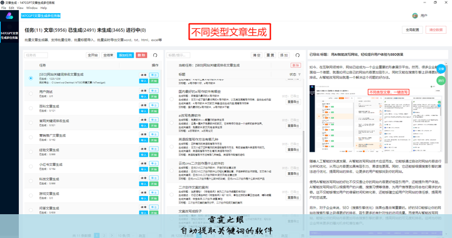Screen dimensions: 452x238
Task: Select the 科技文章生成 task radio
Action: click(31, 181)
